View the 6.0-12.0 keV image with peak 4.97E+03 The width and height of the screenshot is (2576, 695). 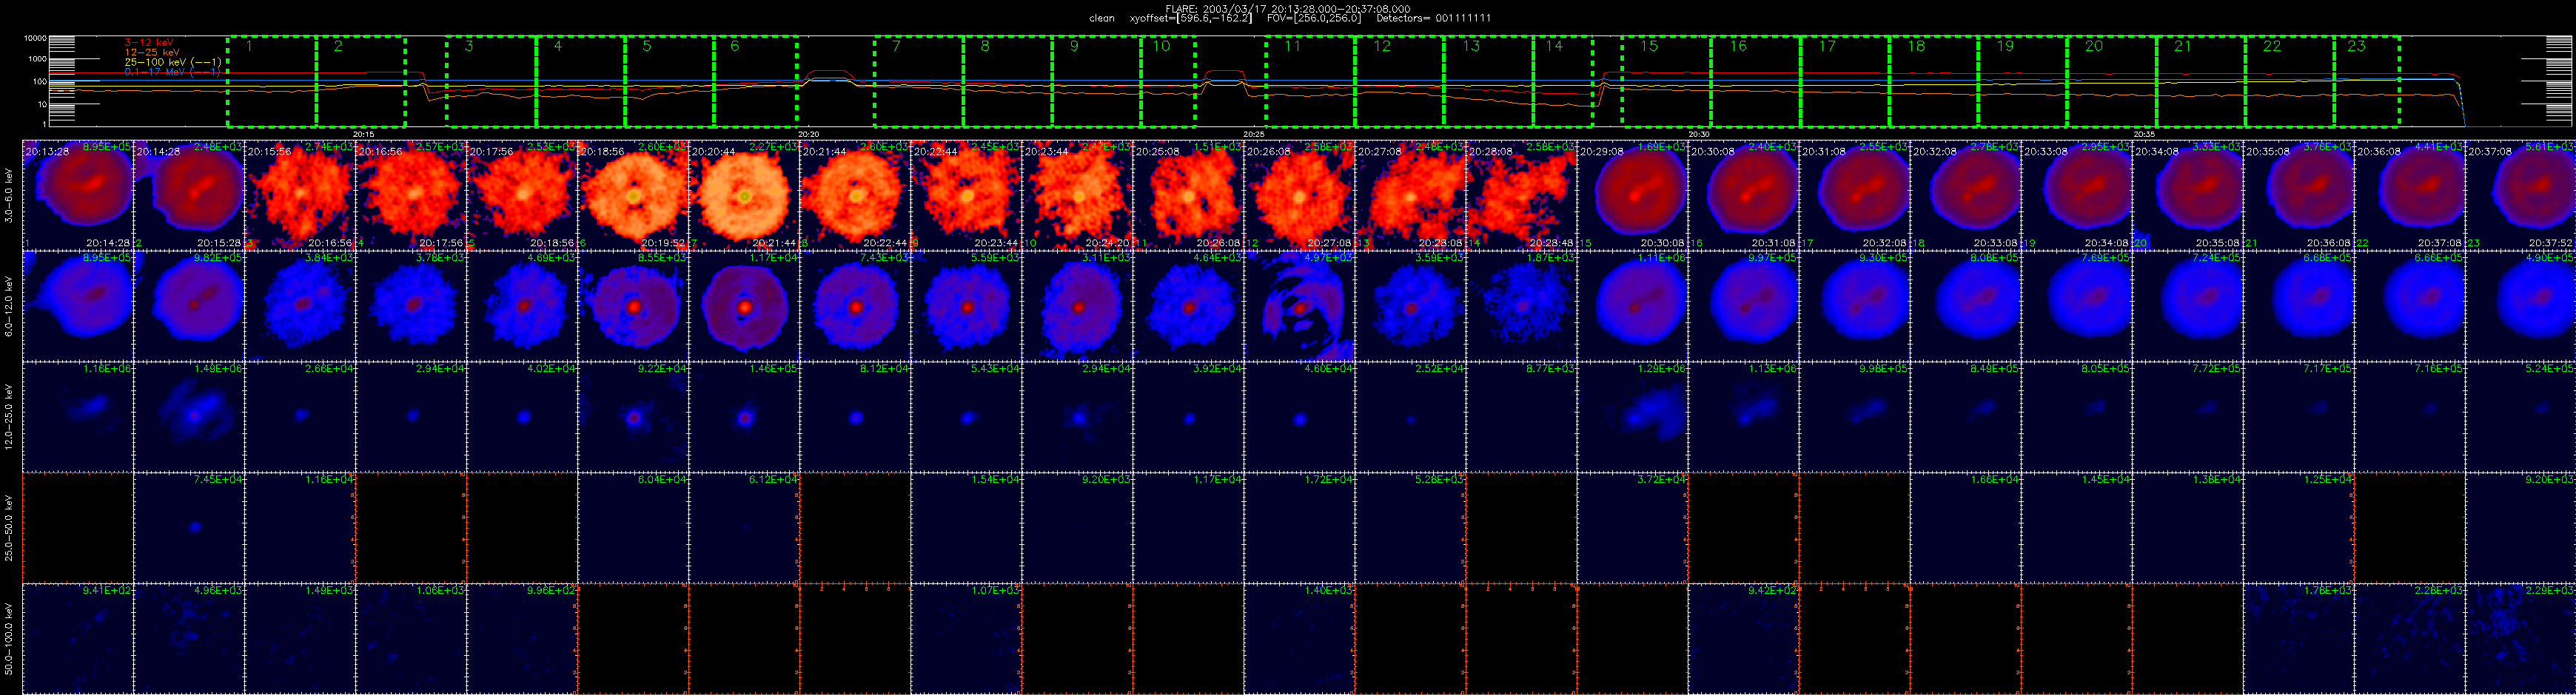pyautogui.click(x=1299, y=305)
